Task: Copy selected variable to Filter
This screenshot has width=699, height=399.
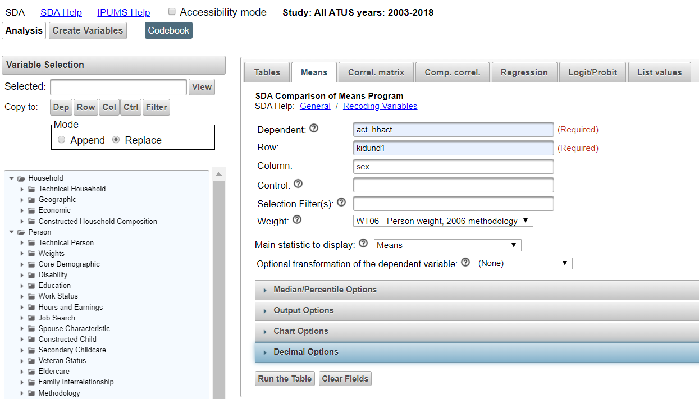Action: click(157, 107)
